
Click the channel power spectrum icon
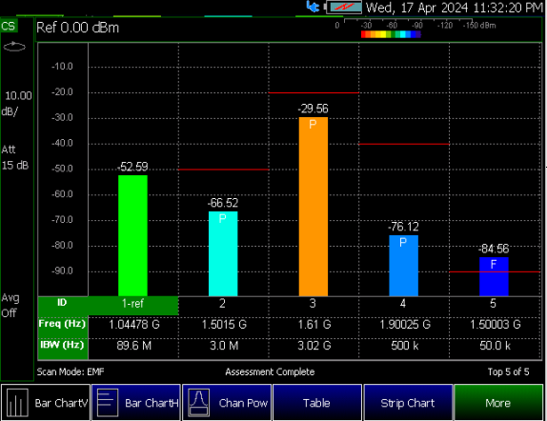pyautogui.click(x=198, y=403)
